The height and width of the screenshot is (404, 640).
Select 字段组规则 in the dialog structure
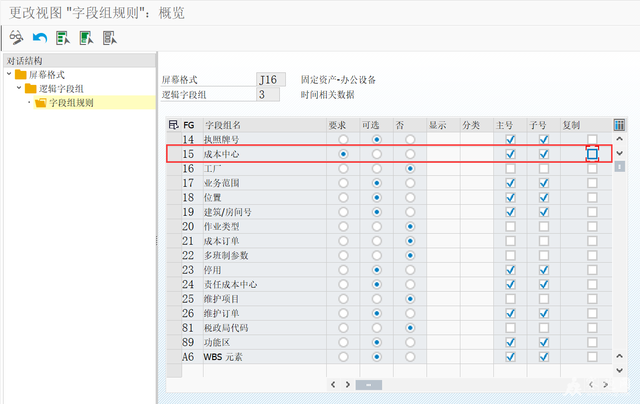[71, 103]
